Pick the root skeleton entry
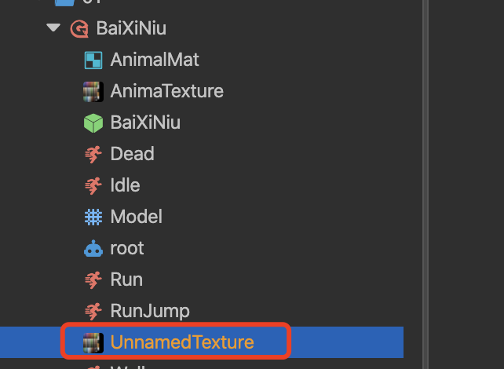Image resolution: width=504 pixels, height=369 pixels. [x=127, y=248]
